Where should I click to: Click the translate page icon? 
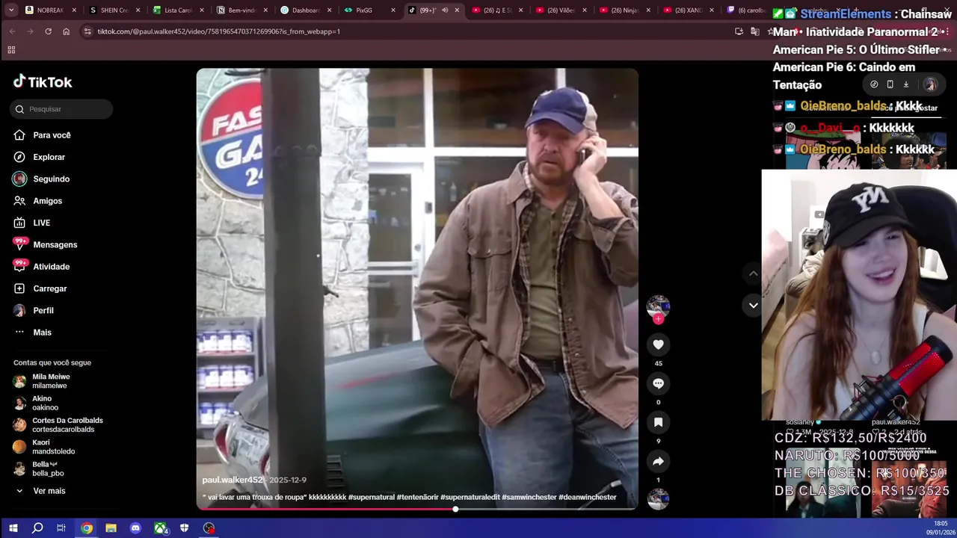[x=754, y=31]
